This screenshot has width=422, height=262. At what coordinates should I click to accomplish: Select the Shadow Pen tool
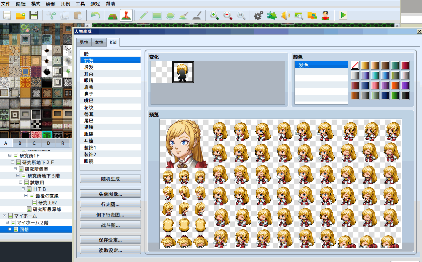click(197, 15)
